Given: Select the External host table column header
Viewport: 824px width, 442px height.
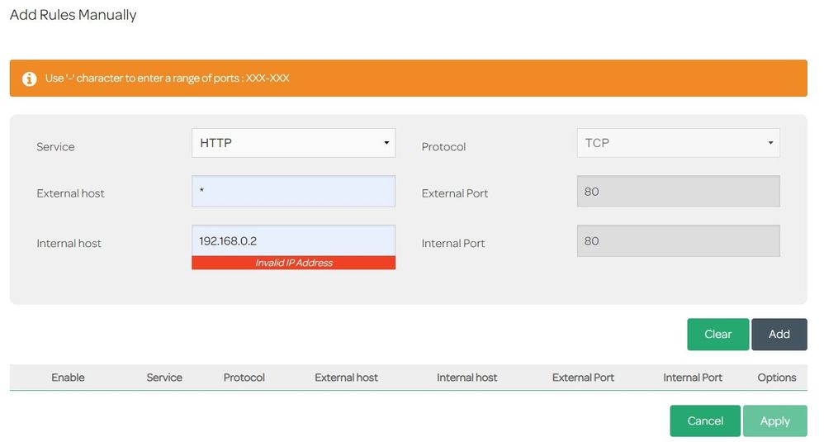Looking at the screenshot, I should pos(346,378).
